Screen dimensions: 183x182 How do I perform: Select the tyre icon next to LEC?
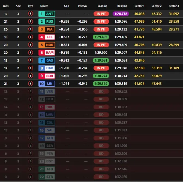point(31,37)
